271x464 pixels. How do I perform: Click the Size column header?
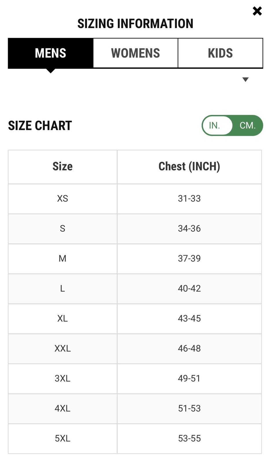pos(63,167)
